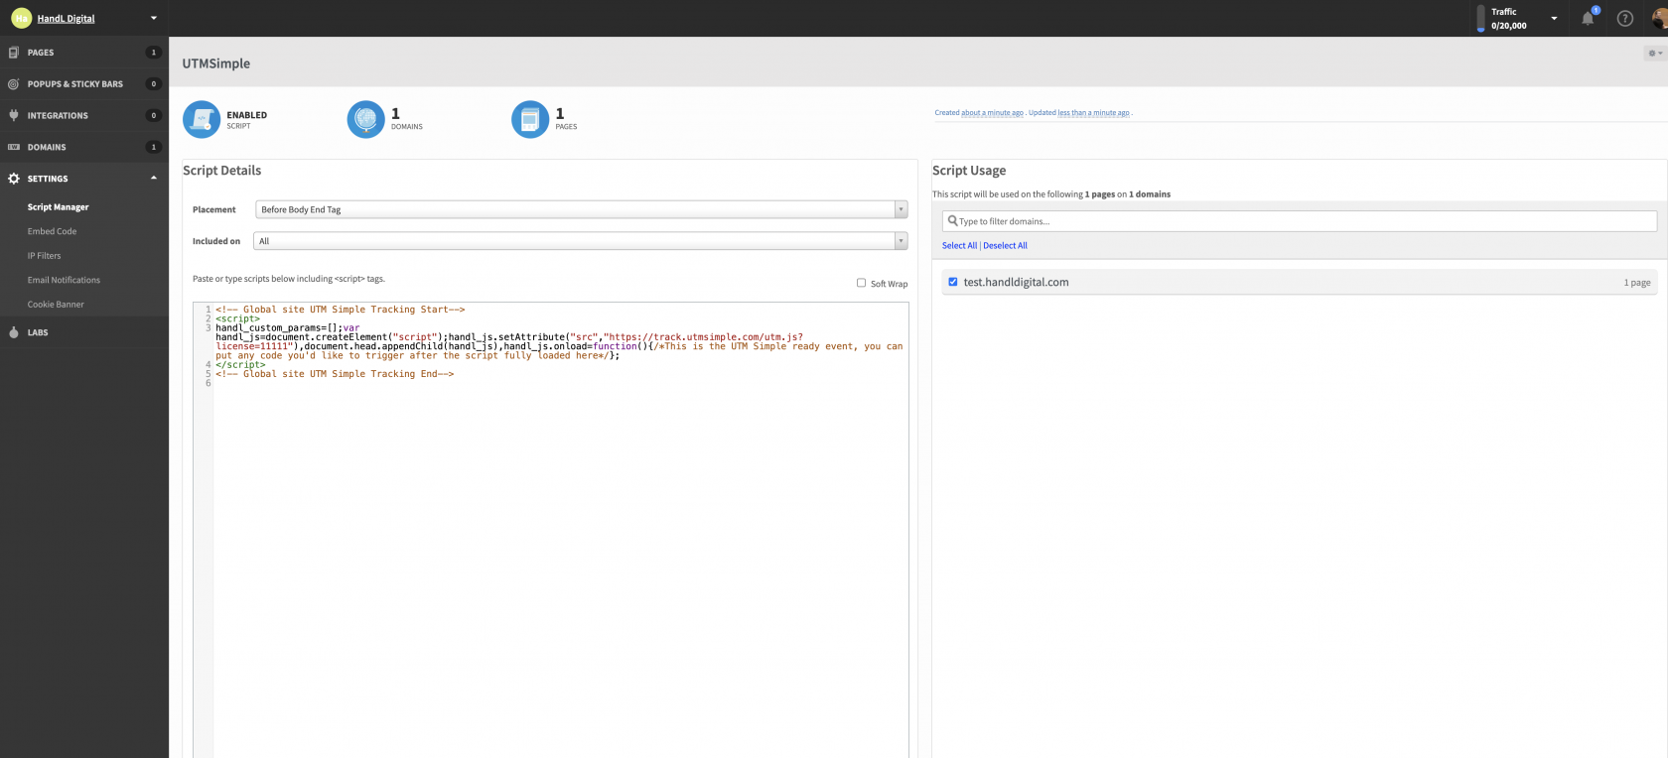Click the Labs flask icon
1668x758 pixels.
(14, 332)
